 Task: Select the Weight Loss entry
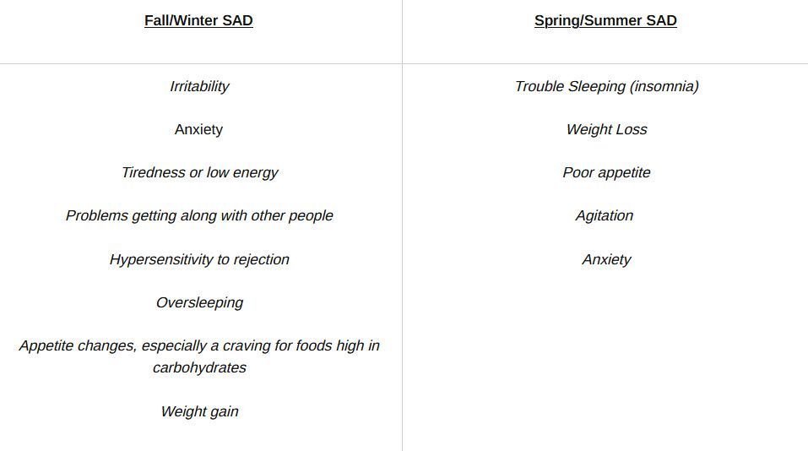click(606, 129)
